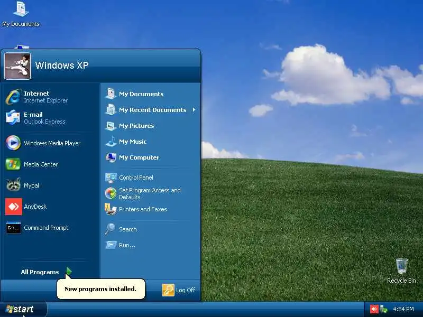Image resolution: width=423 pixels, height=317 pixels.
Task: Click My Music label text
Action: coord(133,142)
